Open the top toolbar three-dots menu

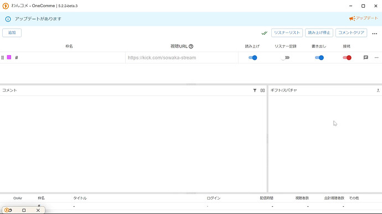[x=375, y=34]
